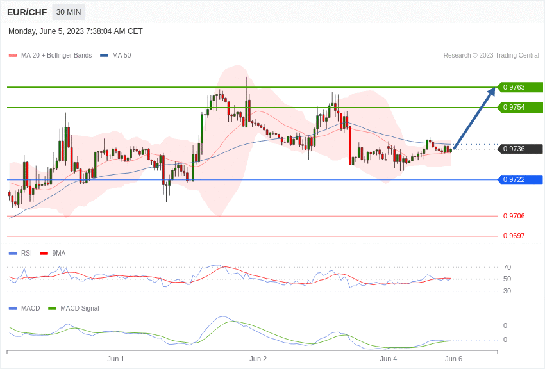
Task: Select the 0.9754 resistance price tag
Action: tap(520, 107)
